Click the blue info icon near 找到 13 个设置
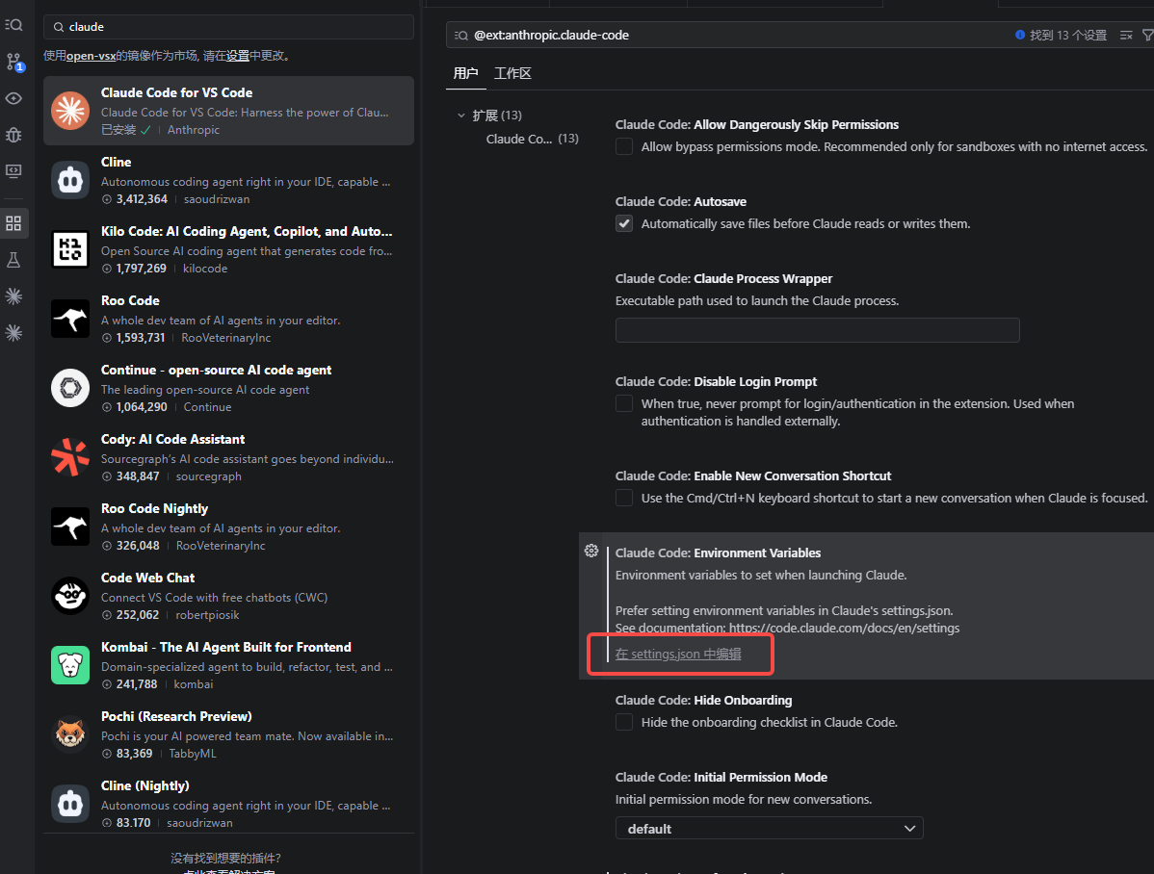The height and width of the screenshot is (874, 1154). 1020,35
